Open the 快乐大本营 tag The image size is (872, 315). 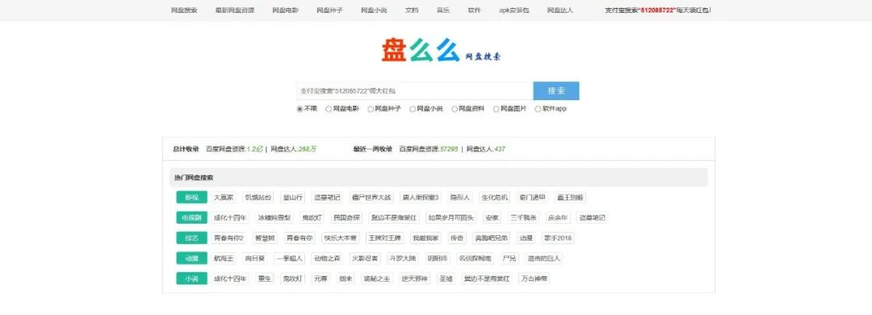click(341, 238)
